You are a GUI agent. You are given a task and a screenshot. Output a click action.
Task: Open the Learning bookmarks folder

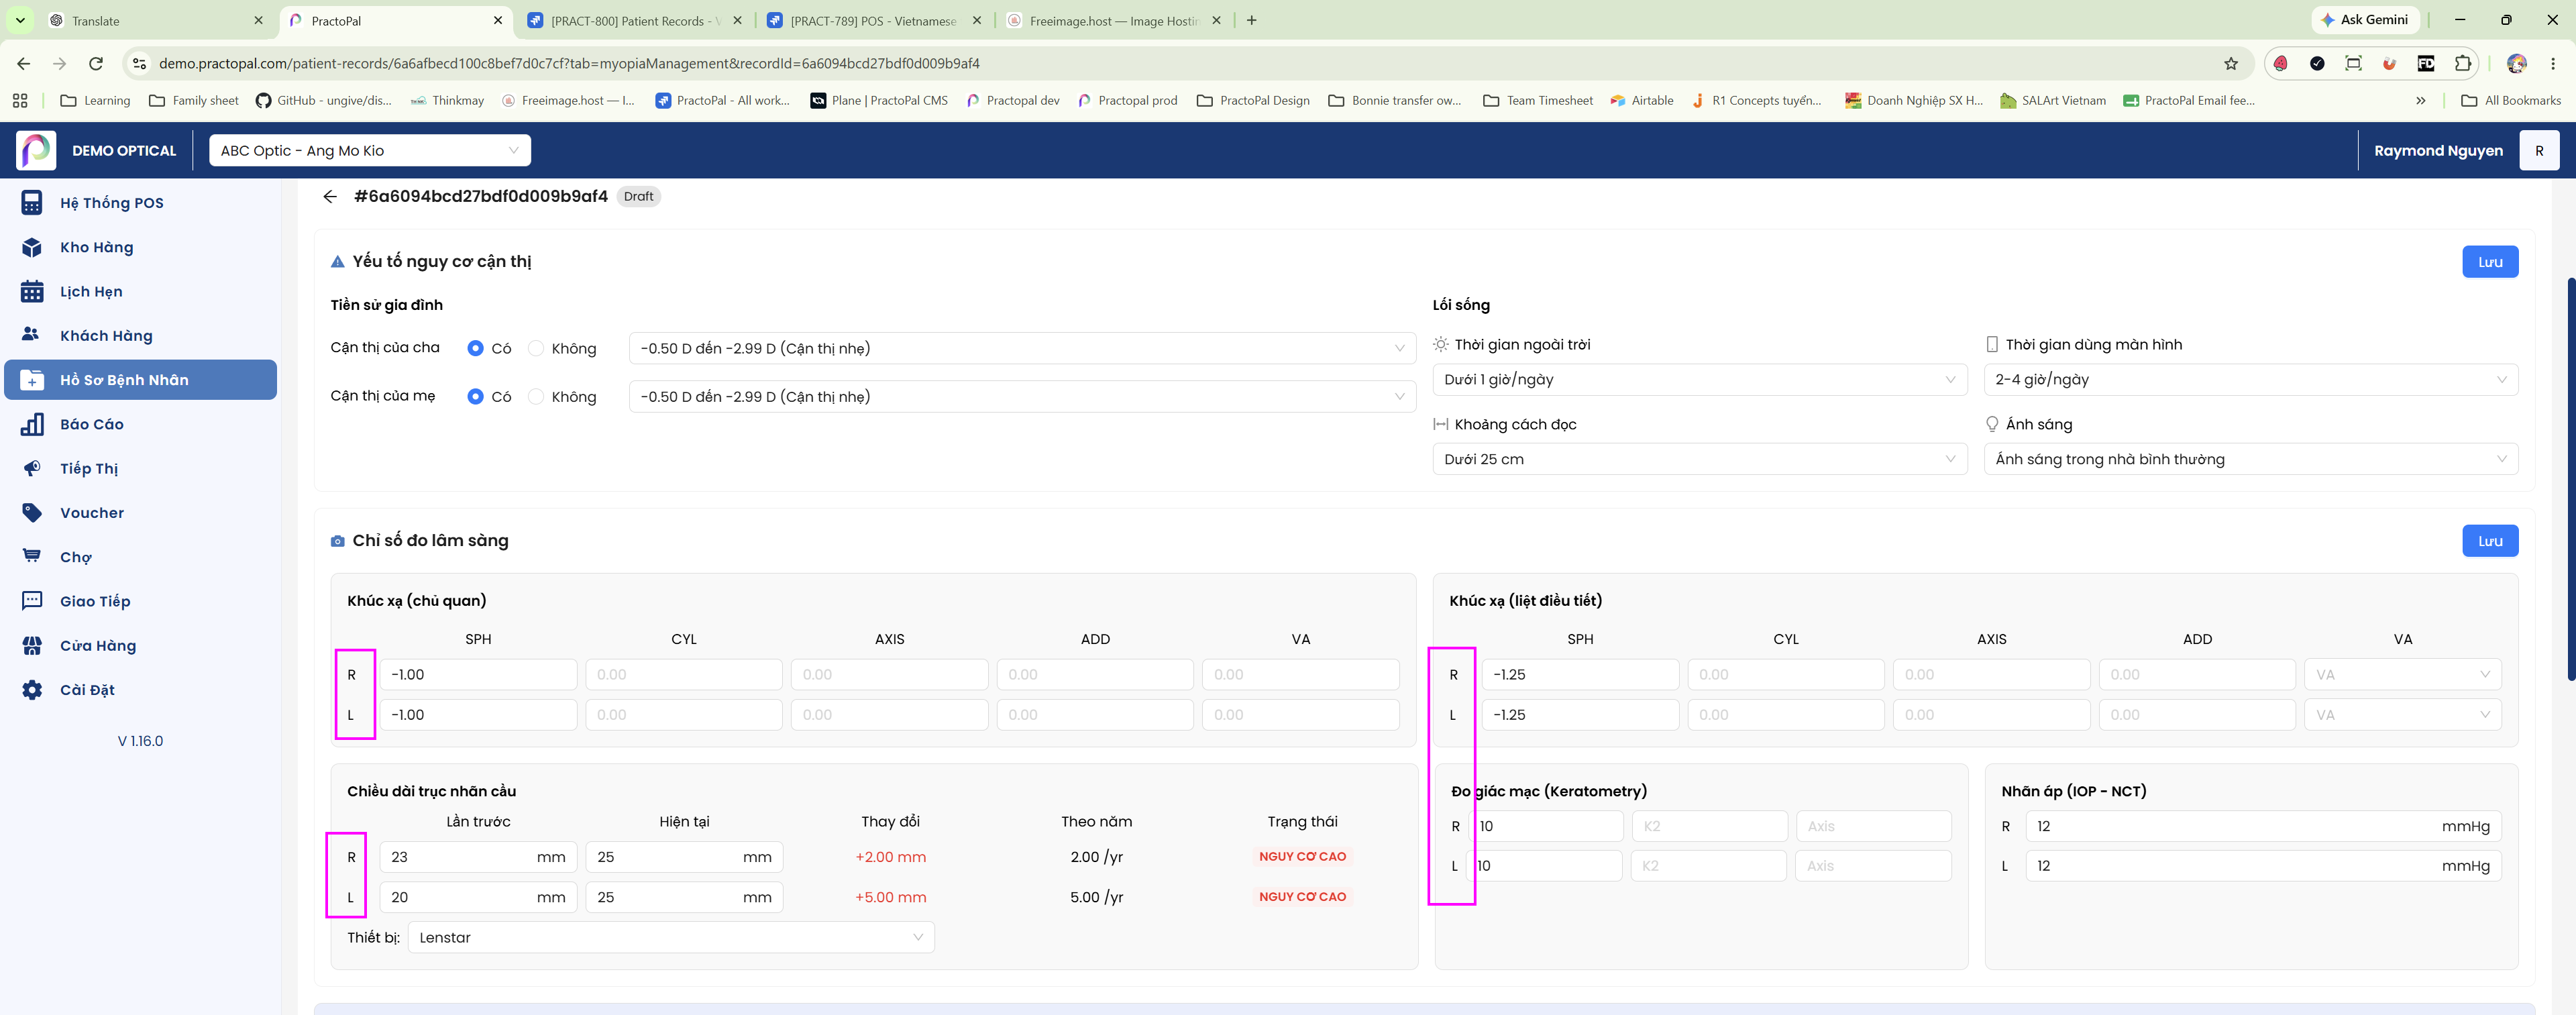[x=96, y=100]
